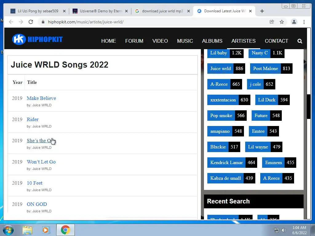Close the Lil Uzi Pong tab
Image resolution: width=315 pixels, height=236 pixels.
click(64, 11)
